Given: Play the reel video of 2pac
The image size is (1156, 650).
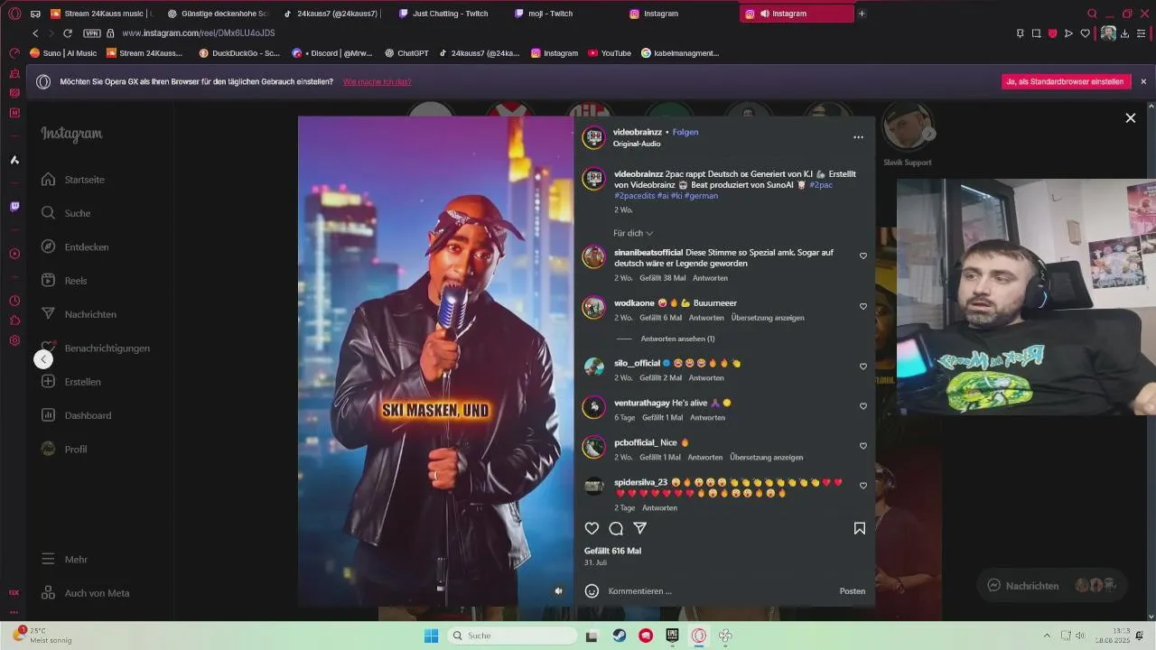Looking at the screenshot, I should (436, 361).
